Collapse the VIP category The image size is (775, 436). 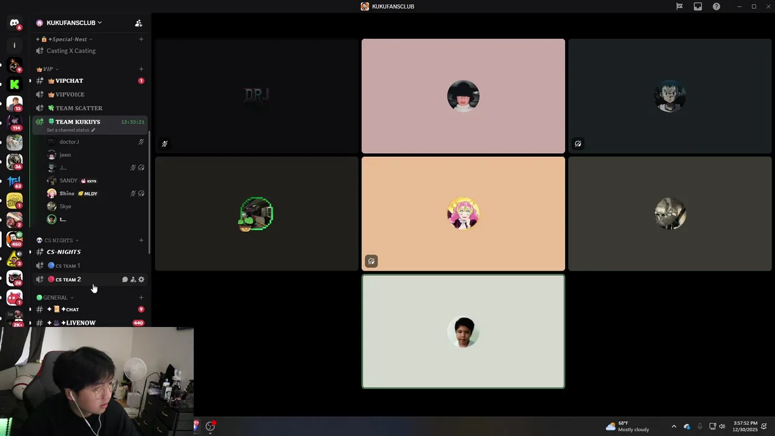click(x=47, y=69)
